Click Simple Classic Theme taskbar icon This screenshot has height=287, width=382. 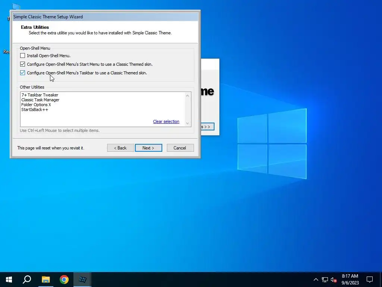coord(82,280)
